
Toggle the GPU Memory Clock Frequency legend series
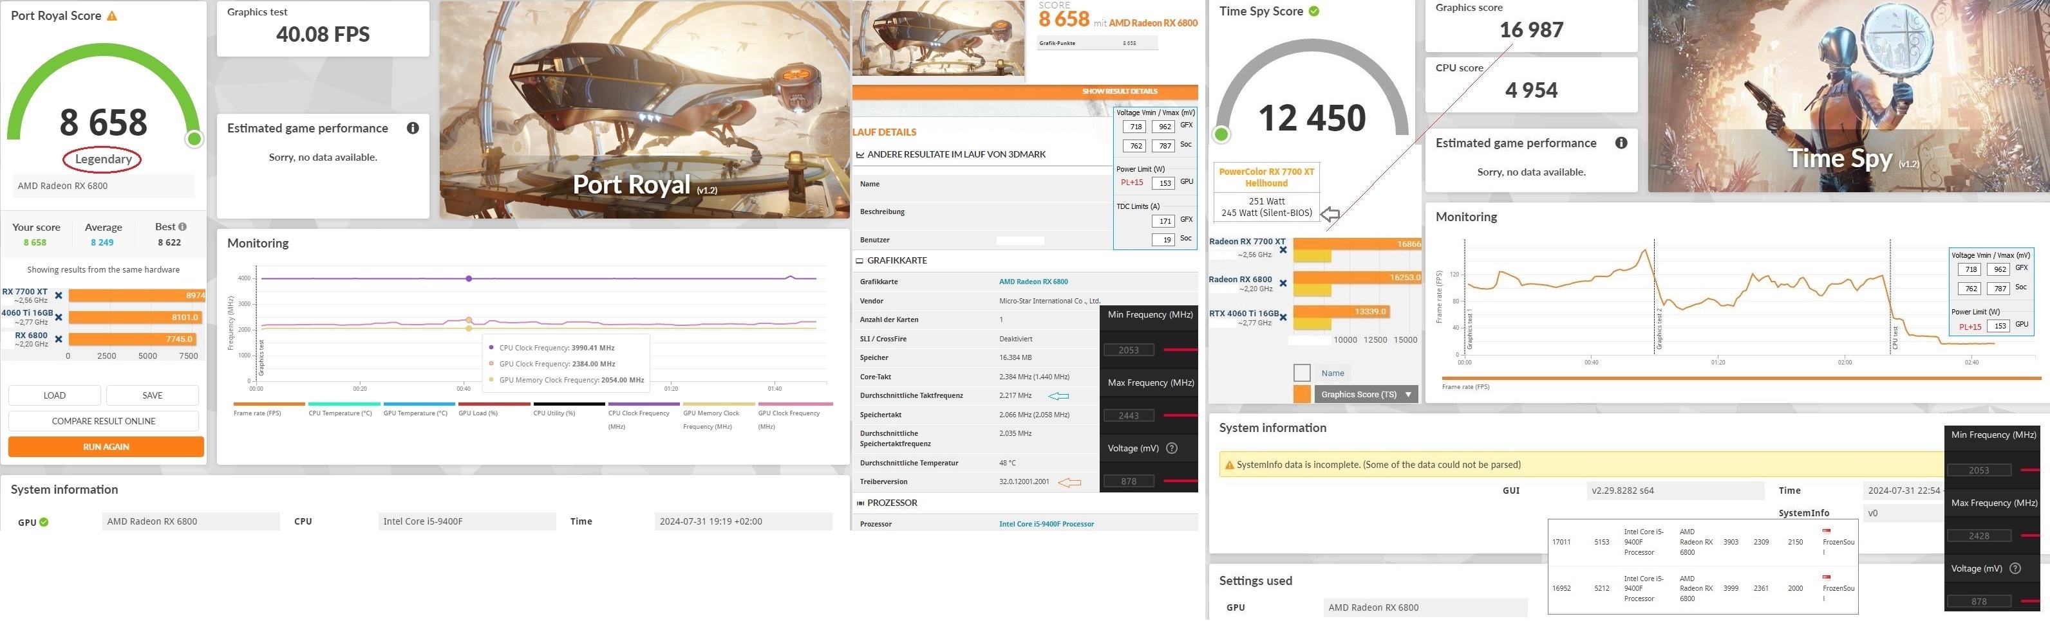(x=718, y=416)
